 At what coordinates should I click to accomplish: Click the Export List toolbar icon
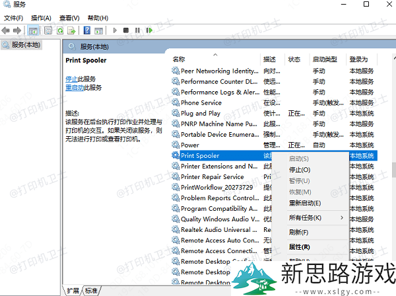[72, 30]
